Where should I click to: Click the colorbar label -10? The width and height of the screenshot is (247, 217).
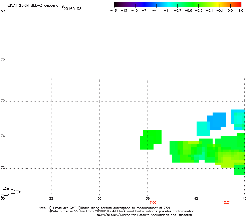[x=135, y=11]
